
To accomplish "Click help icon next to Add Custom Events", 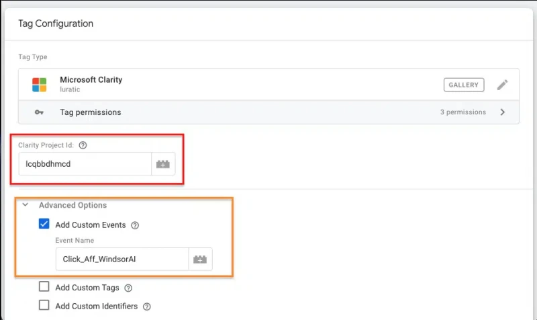I will (x=135, y=225).
